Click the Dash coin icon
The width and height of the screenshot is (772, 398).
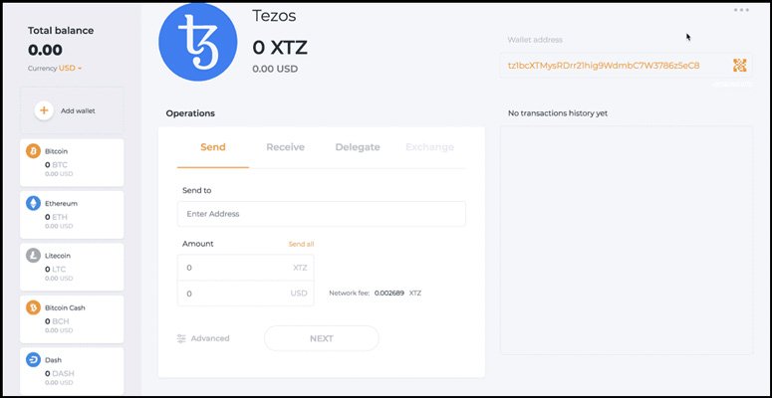tap(34, 359)
